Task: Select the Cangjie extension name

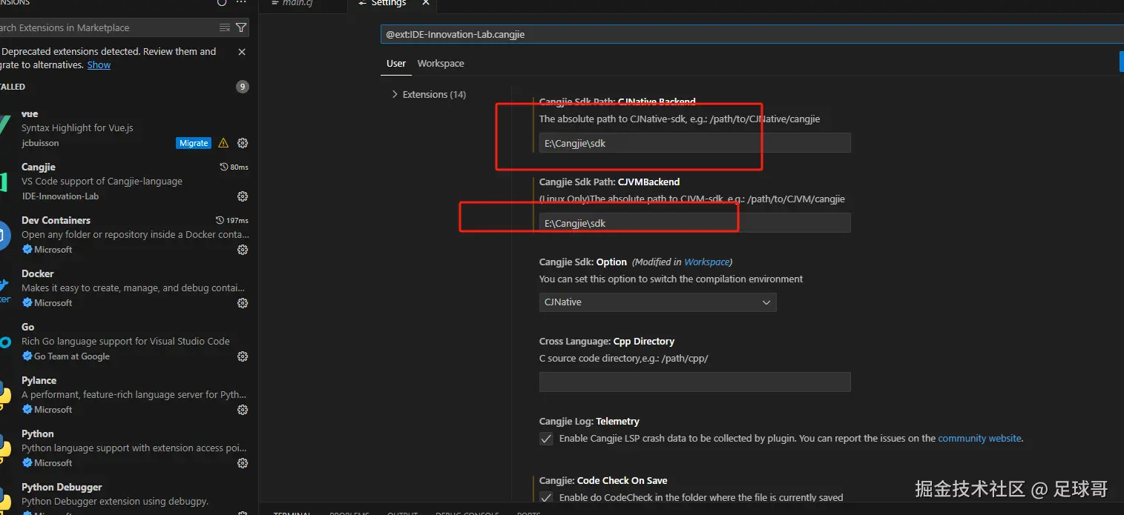Action: (x=39, y=167)
